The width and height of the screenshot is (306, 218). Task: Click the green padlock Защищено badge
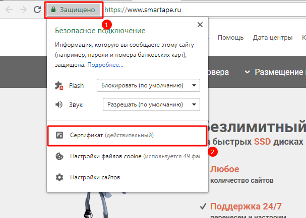74,10
